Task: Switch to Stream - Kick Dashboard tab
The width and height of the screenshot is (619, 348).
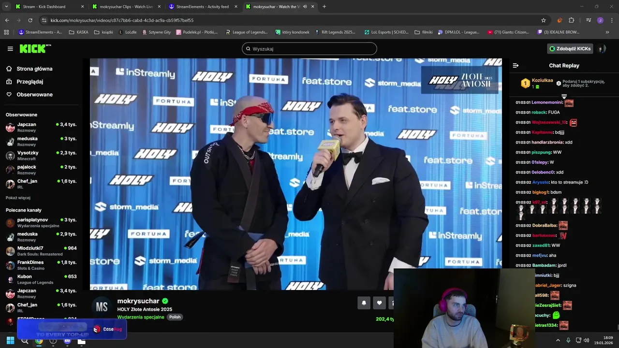Action: click(x=49, y=7)
